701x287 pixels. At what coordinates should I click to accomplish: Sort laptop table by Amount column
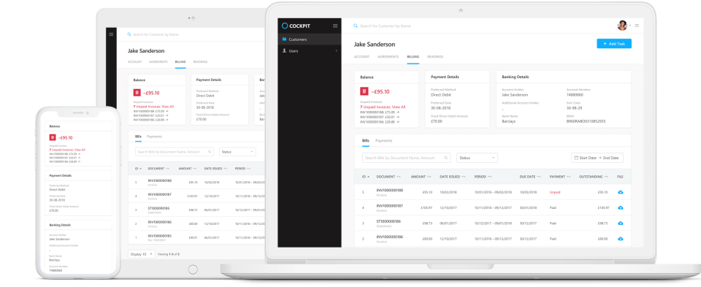[x=421, y=177]
